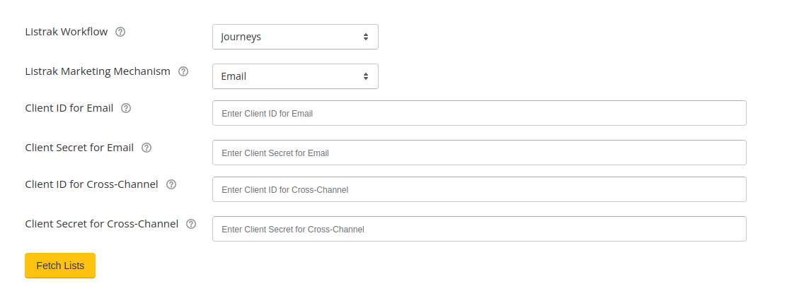Click question mark next to Client ID for Email
787x303 pixels.
click(126, 108)
